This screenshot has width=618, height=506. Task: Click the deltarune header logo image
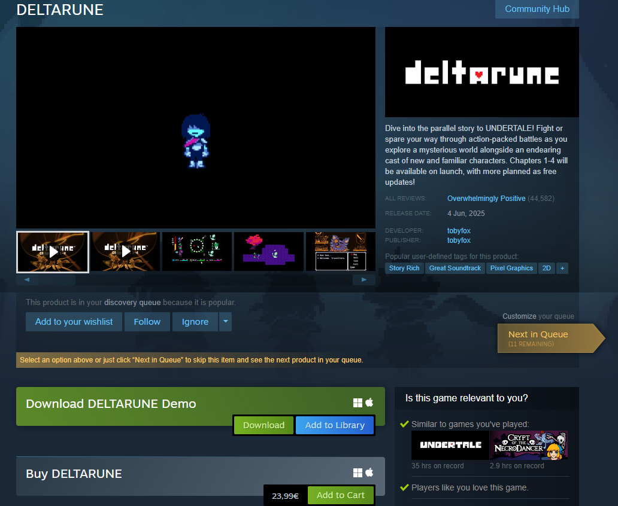[482, 72]
